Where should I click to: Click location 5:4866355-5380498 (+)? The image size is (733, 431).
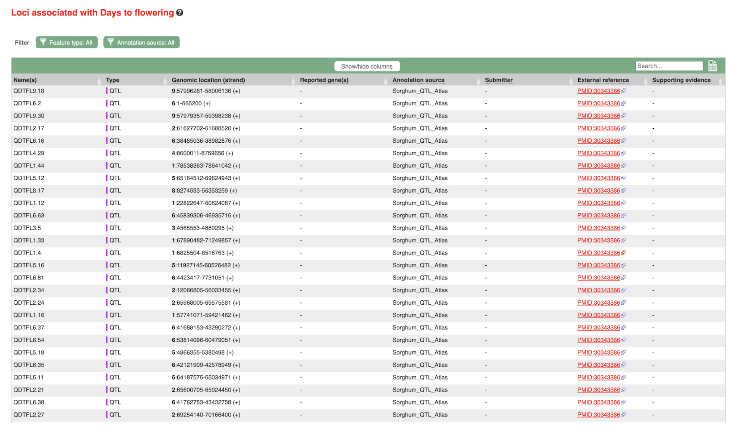(203, 352)
